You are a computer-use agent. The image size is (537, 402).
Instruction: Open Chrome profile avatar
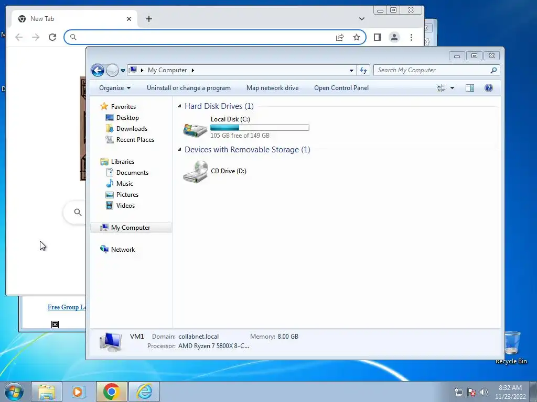(x=394, y=37)
